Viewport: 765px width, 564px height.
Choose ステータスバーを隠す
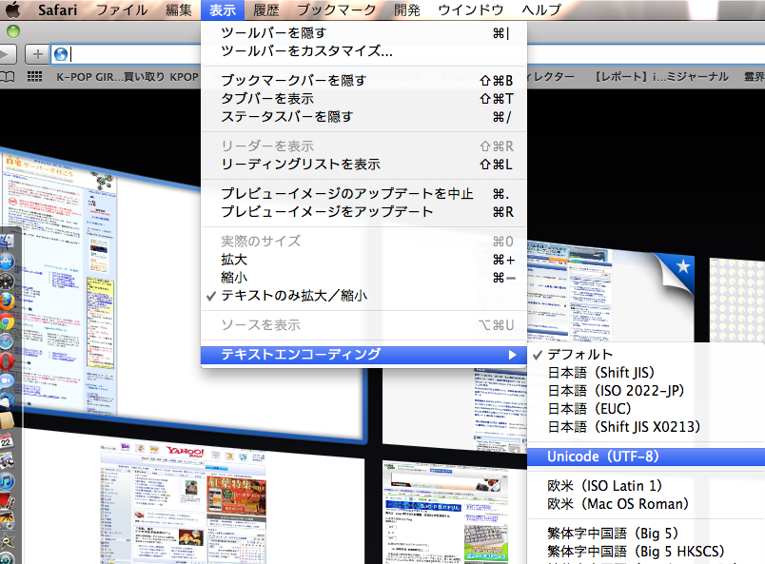[364, 117]
